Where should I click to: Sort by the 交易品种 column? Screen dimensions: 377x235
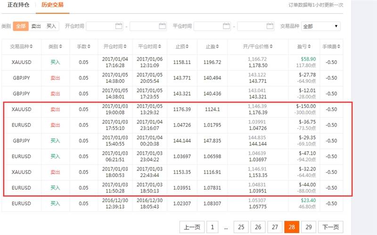21,47
